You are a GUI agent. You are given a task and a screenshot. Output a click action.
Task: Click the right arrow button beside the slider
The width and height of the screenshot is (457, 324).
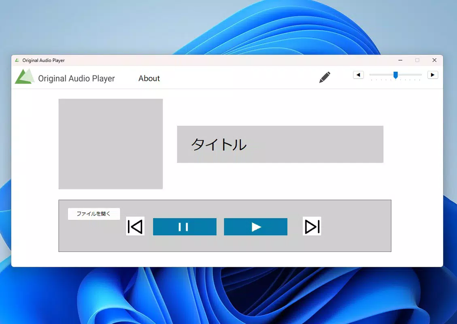(x=433, y=75)
